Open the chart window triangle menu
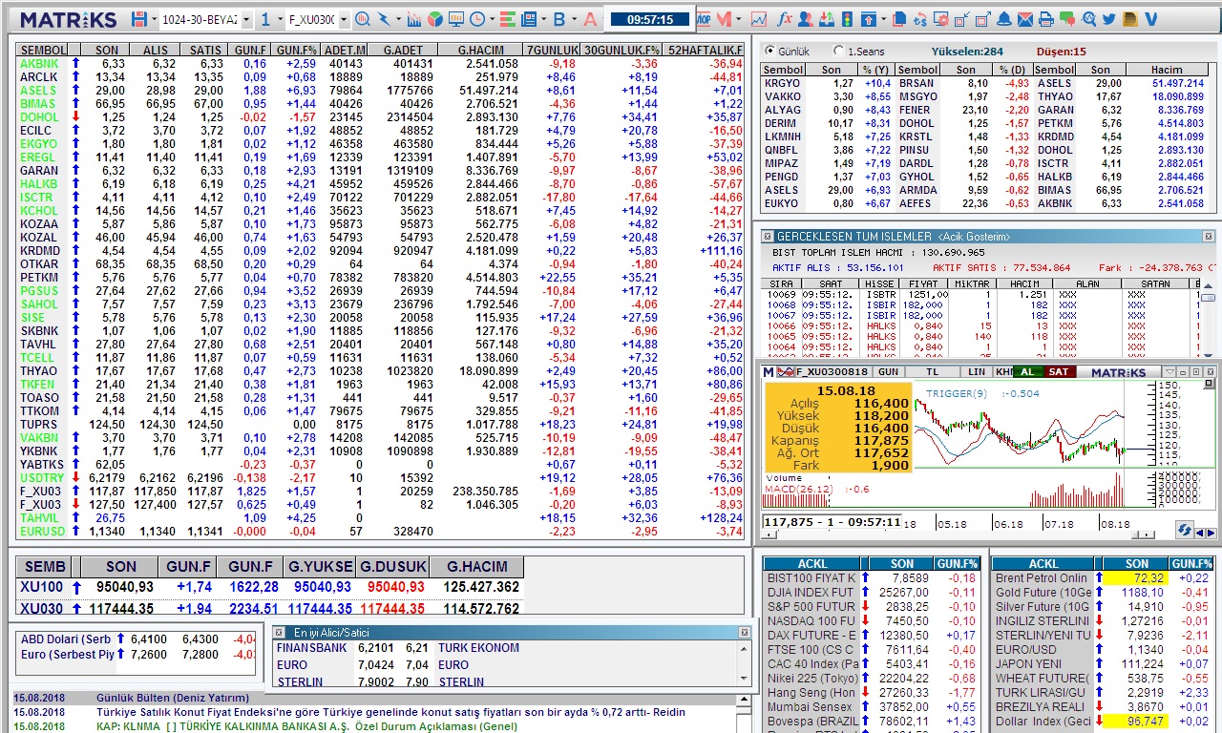Screen dimensions: 1222x733 1169,371
